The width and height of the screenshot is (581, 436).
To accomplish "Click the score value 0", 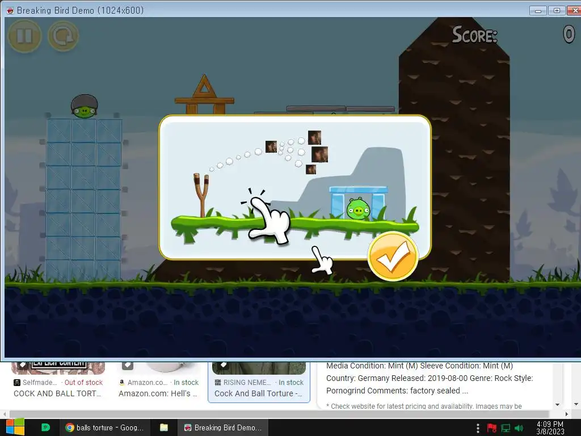I will point(569,34).
